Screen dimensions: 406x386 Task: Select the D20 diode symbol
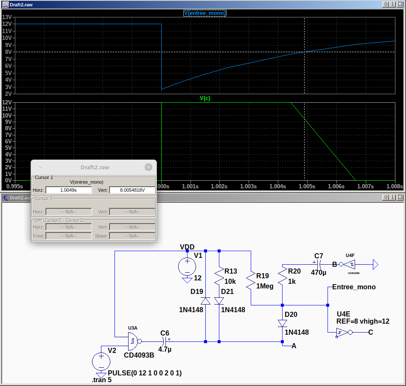pyautogui.click(x=283, y=324)
